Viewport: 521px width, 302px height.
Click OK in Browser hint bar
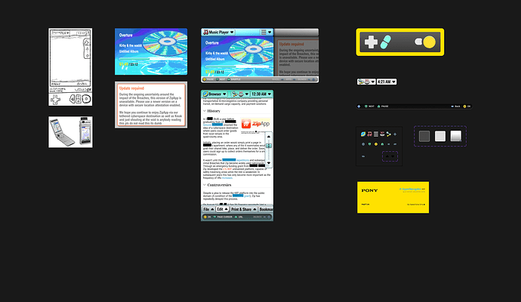click(x=208, y=217)
